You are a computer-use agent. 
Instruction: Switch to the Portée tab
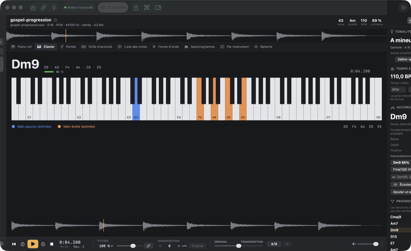(68, 47)
